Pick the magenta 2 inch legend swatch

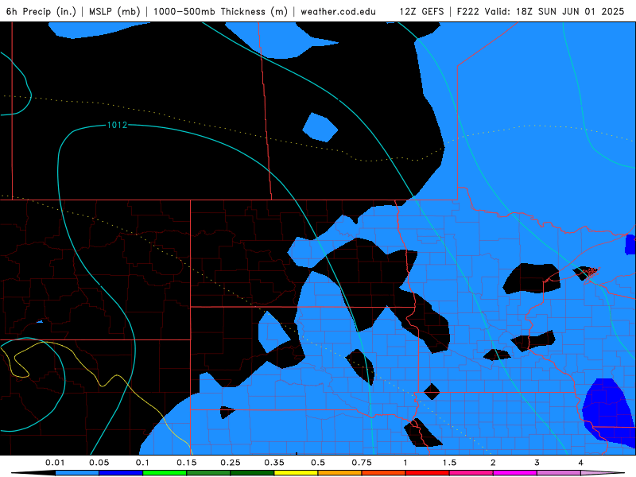(515, 473)
